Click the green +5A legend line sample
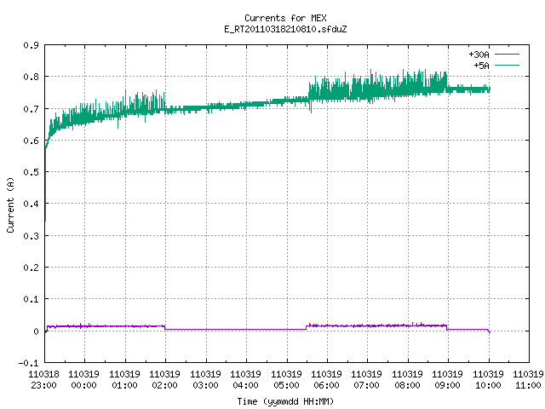The image size is (545, 409). [507, 65]
